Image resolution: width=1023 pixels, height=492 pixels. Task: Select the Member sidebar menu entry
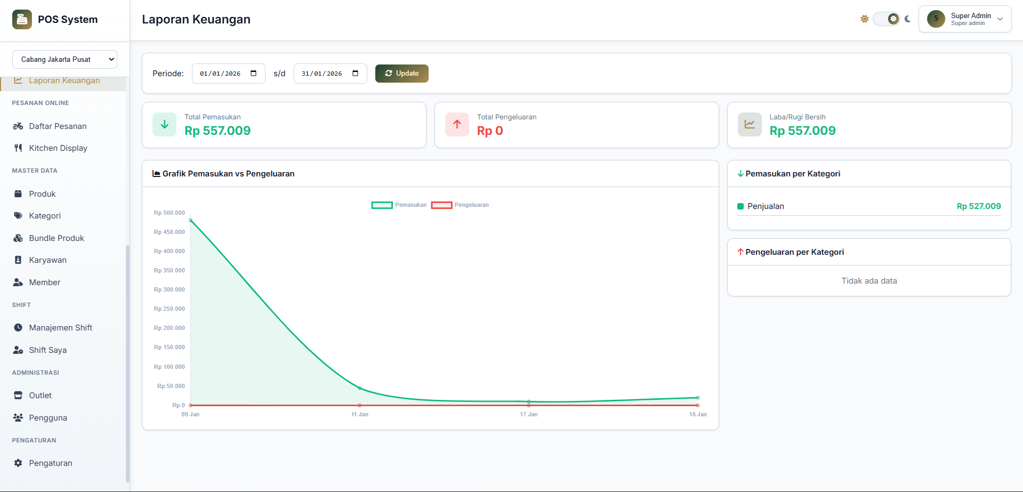(x=43, y=282)
